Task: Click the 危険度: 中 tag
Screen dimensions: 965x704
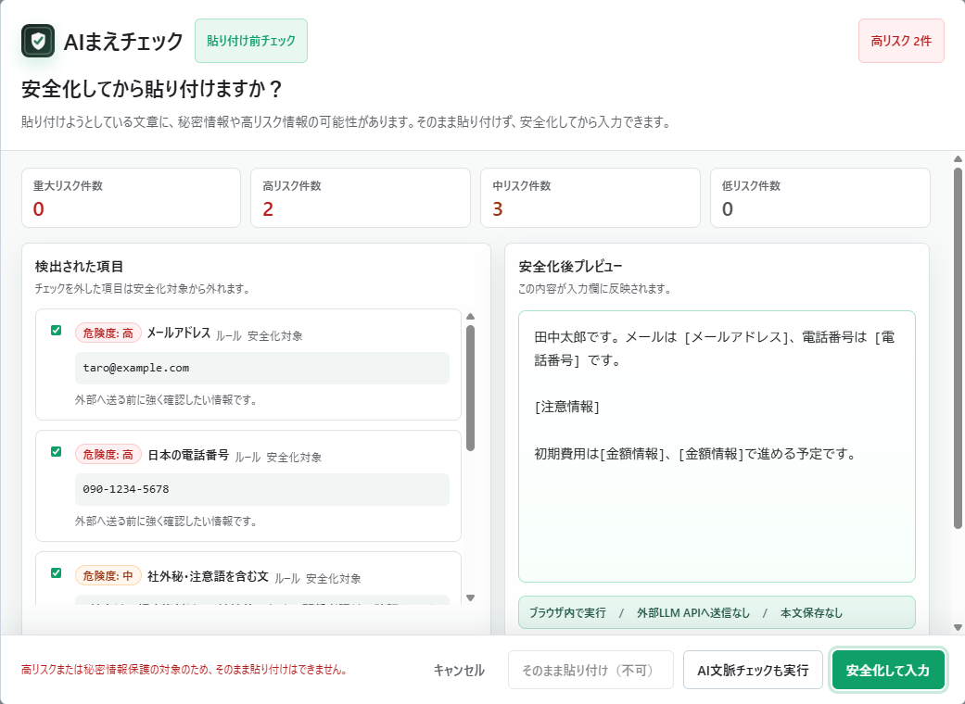Action: tap(108, 575)
